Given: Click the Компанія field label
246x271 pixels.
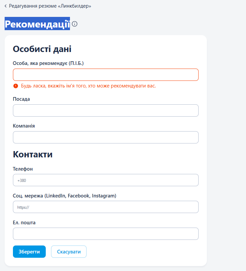Looking at the screenshot, I should (24, 126).
